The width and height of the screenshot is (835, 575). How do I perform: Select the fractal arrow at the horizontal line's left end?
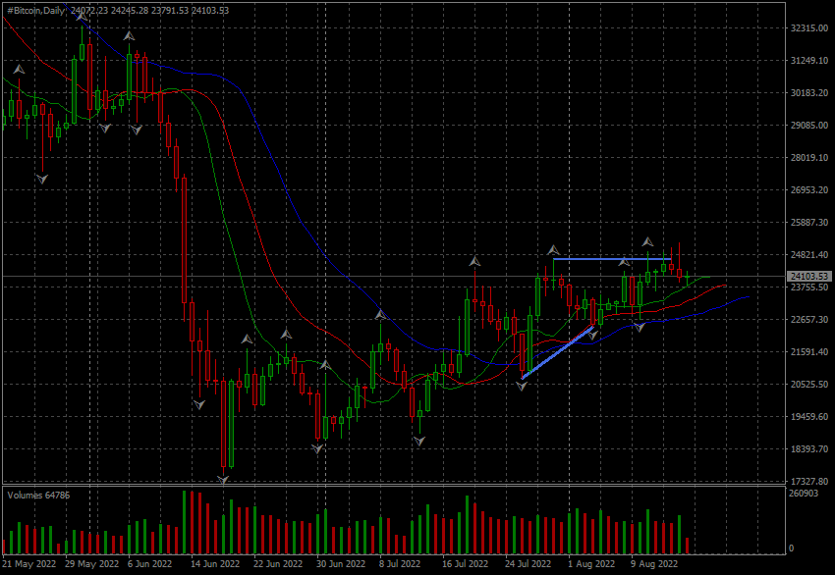click(553, 250)
